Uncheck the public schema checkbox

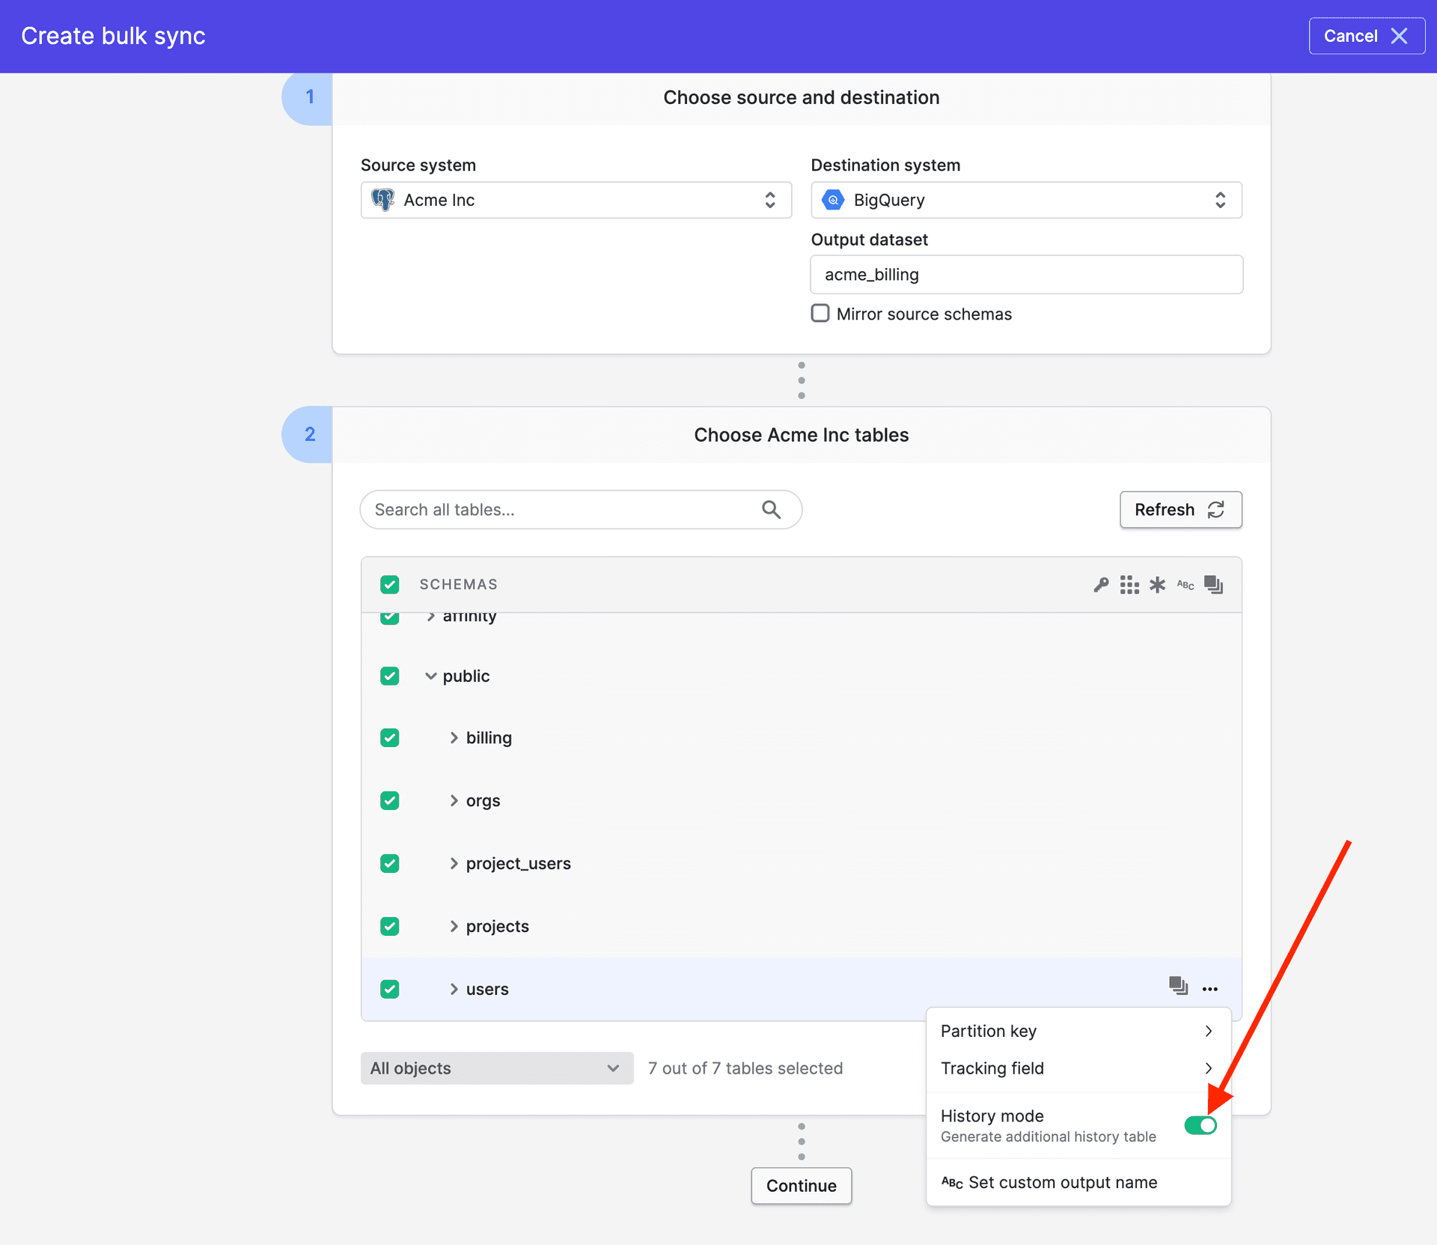click(x=389, y=676)
